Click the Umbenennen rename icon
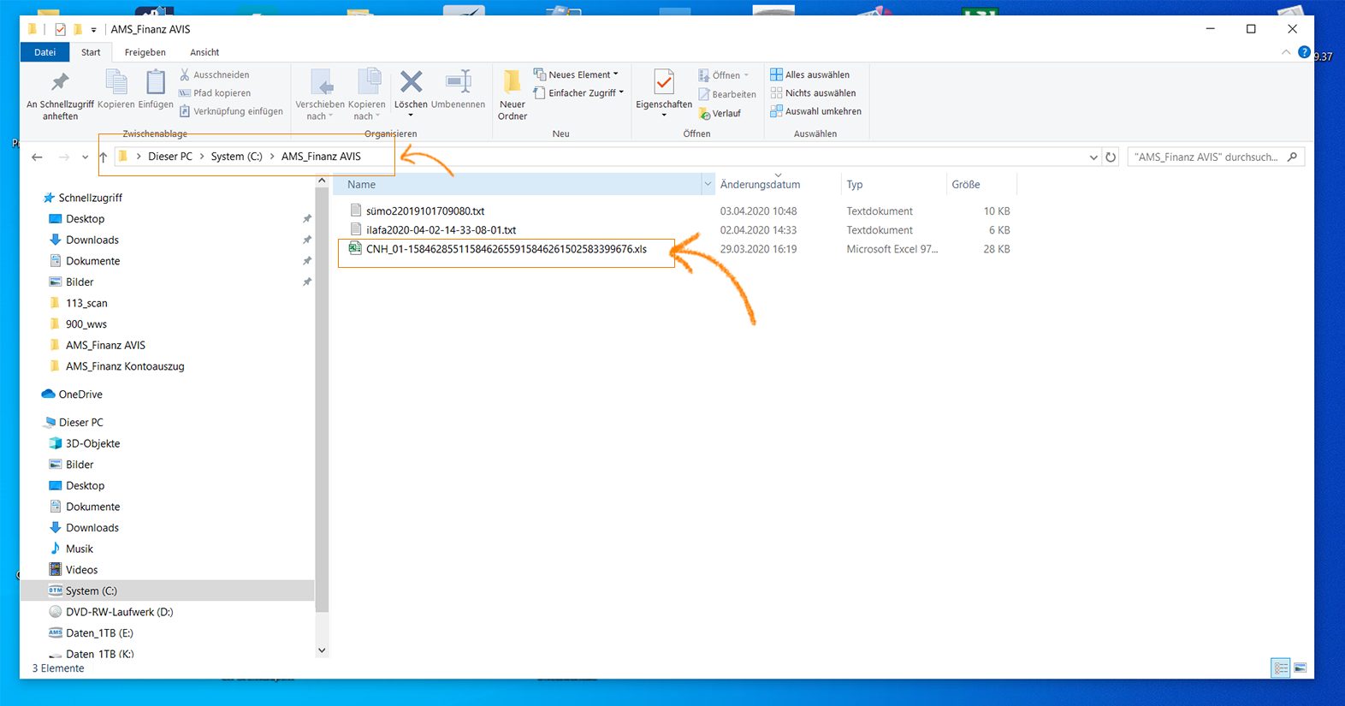 (x=458, y=83)
